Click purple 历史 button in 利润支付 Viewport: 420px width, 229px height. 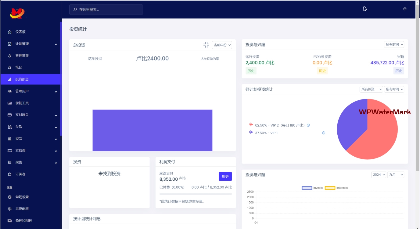pos(225,176)
